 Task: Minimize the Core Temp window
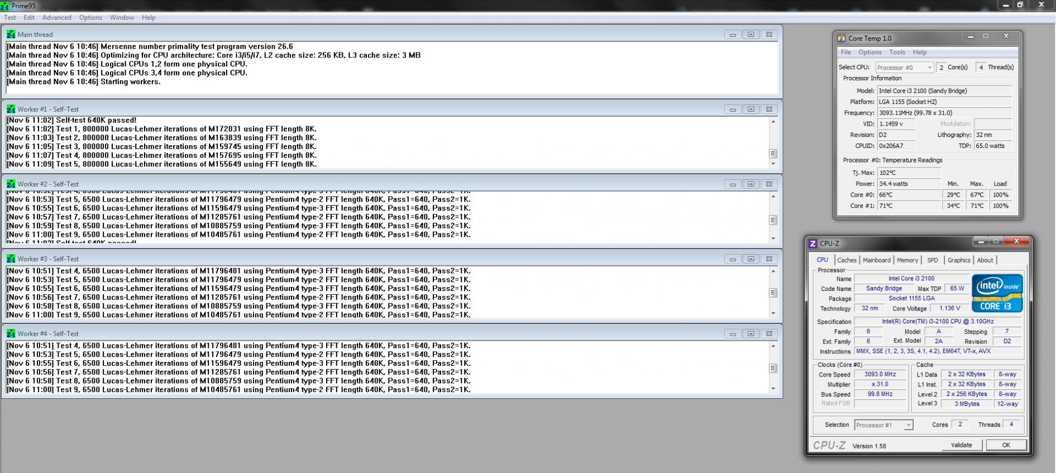tap(971, 36)
